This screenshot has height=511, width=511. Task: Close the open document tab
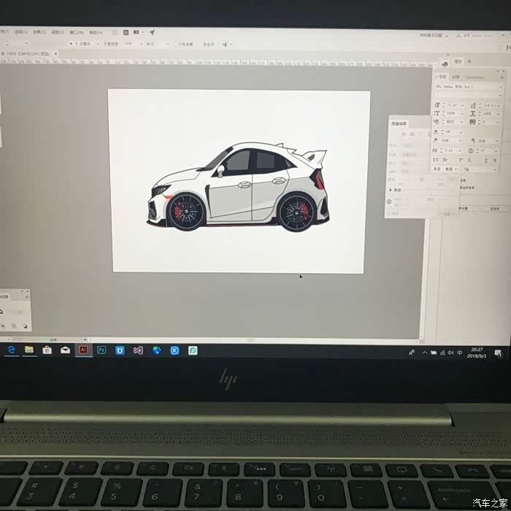[55, 53]
